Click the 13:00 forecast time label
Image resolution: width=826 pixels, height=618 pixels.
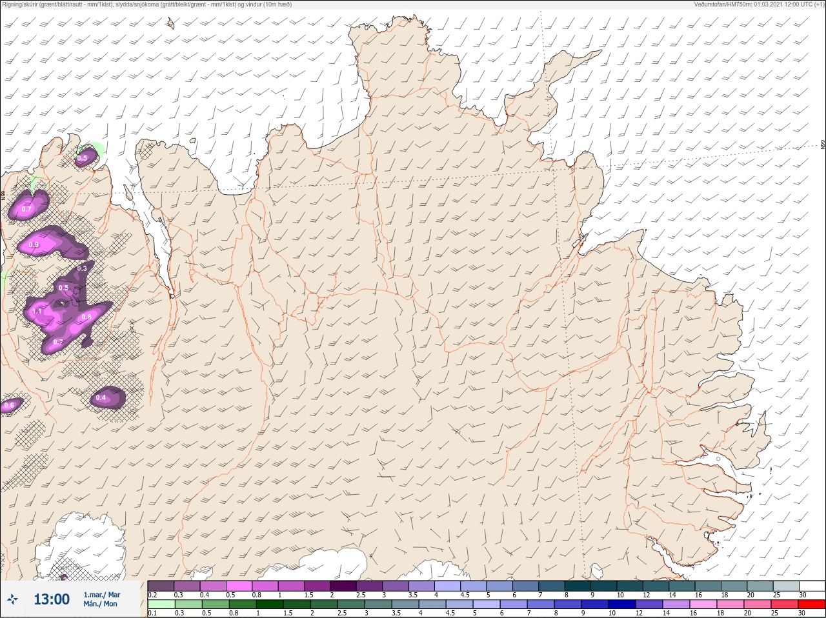[x=52, y=599]
